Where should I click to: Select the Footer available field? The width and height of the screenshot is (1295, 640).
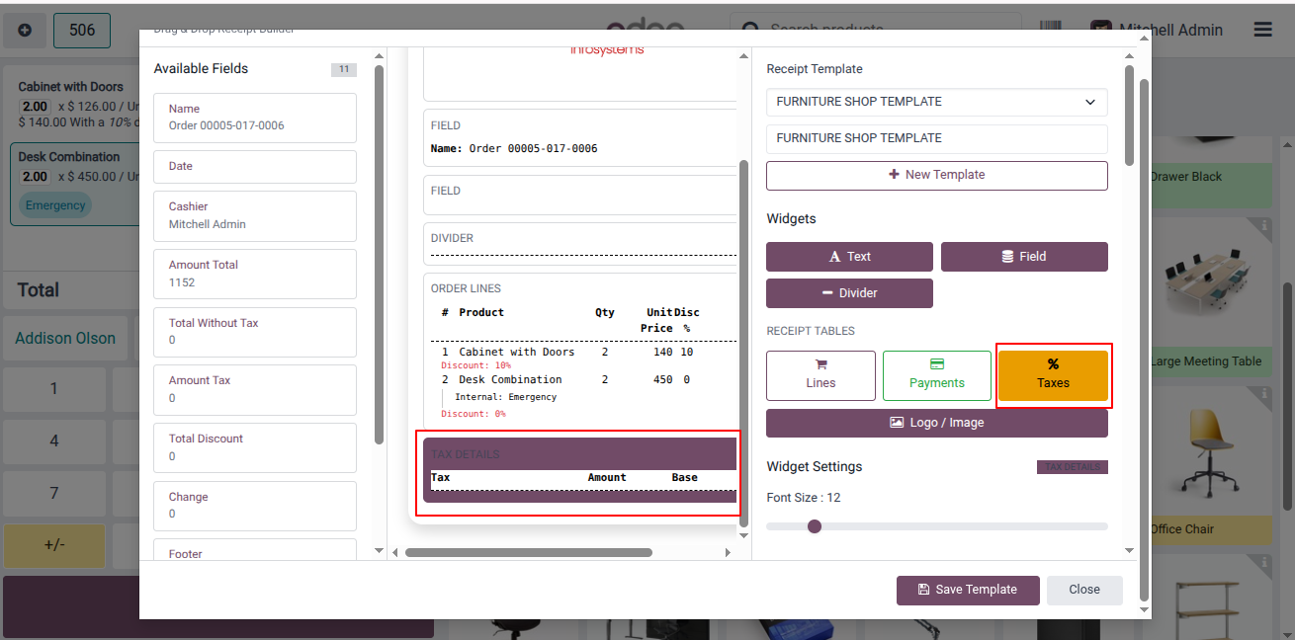click(x=255, y=549)
